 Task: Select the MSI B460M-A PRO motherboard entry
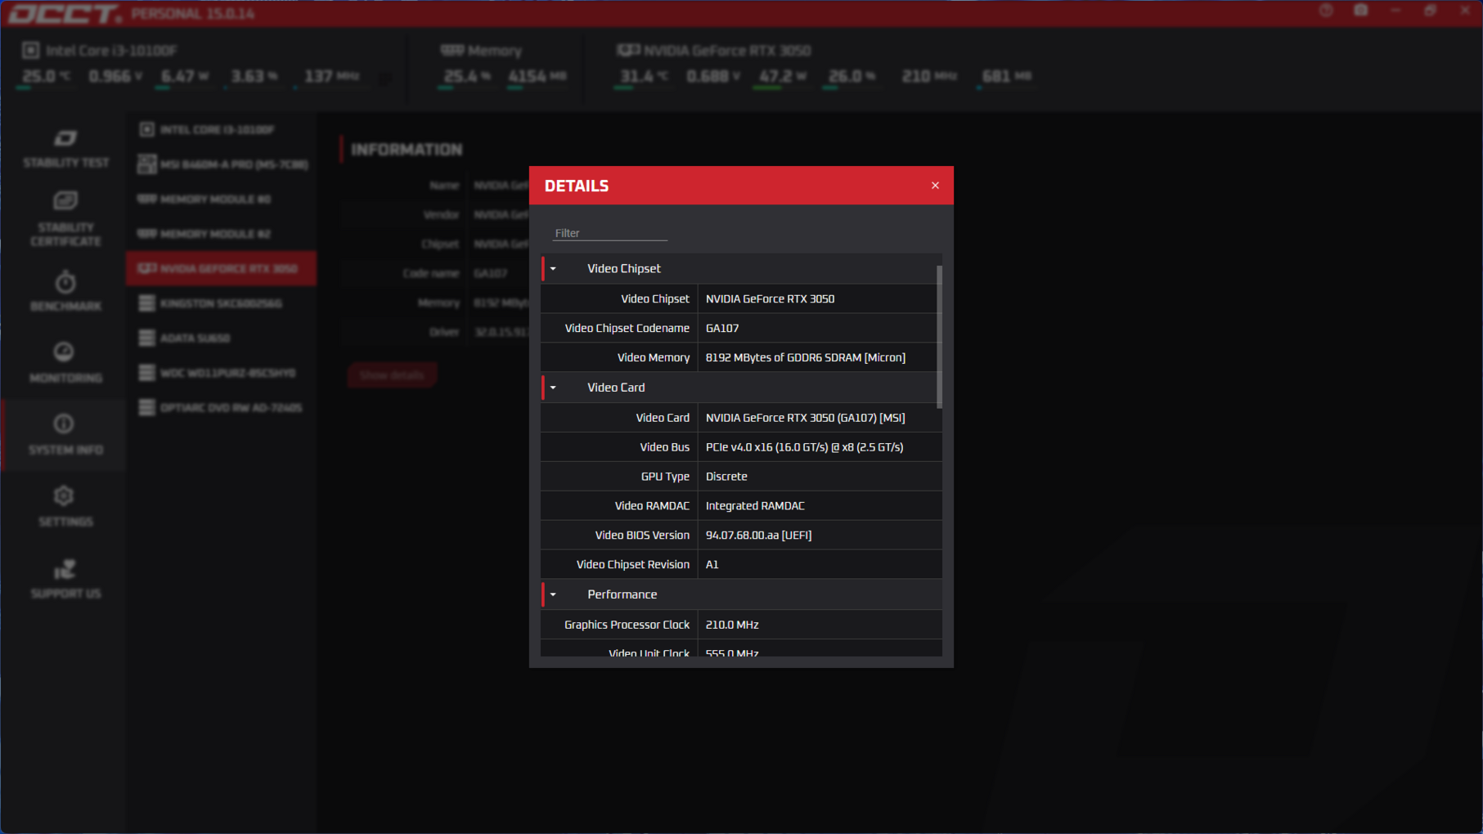coord(221,164)
